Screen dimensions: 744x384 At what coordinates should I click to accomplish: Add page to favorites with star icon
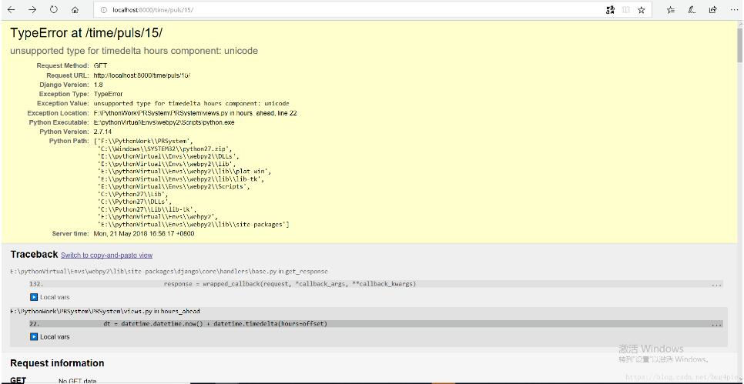pyautogui.click(x=641, y=9)
